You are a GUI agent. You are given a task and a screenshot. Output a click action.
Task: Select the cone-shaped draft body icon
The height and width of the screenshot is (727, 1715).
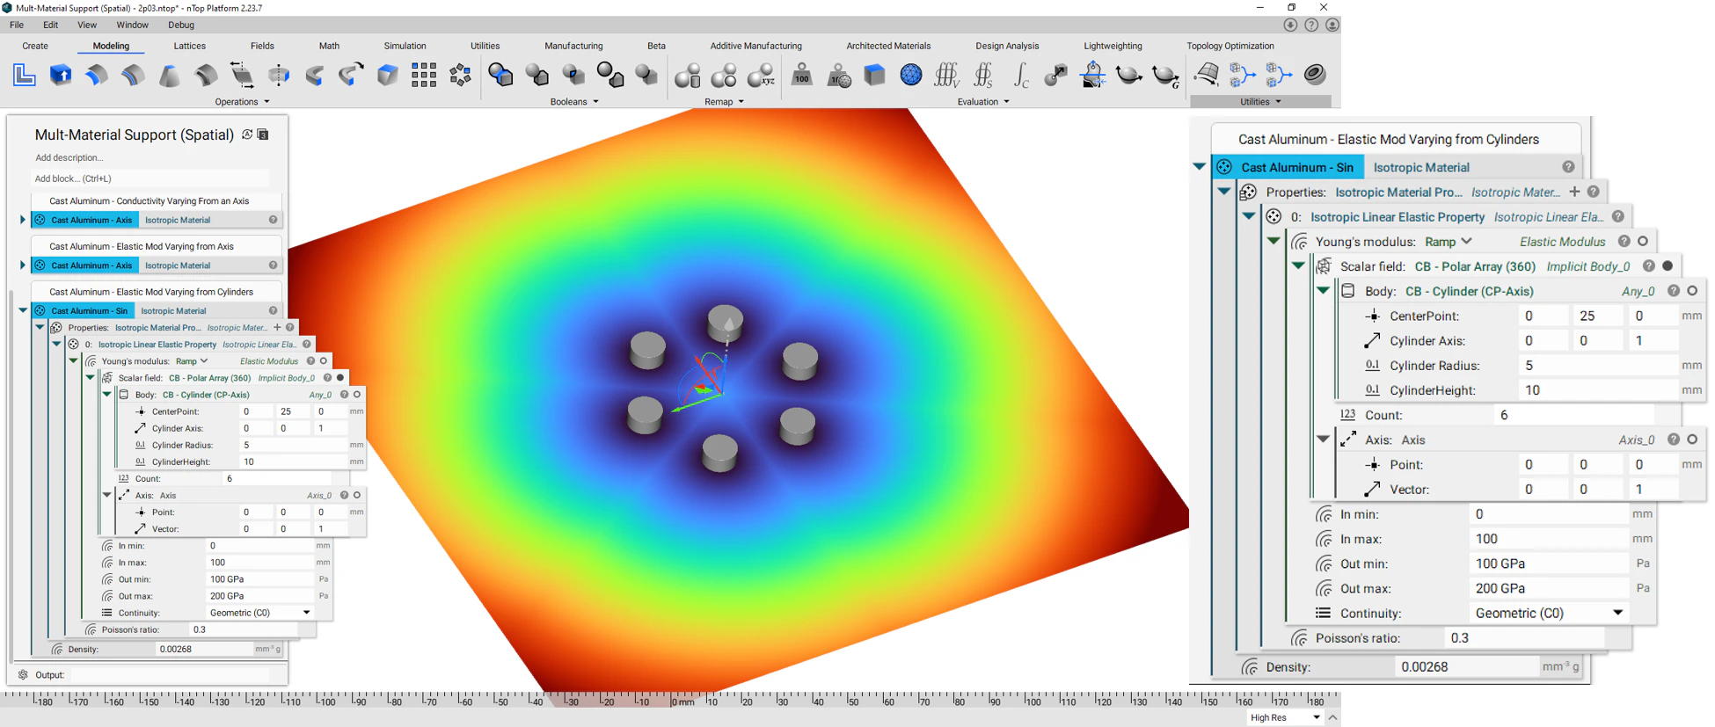pyautogui.click(x=169, y=76)
